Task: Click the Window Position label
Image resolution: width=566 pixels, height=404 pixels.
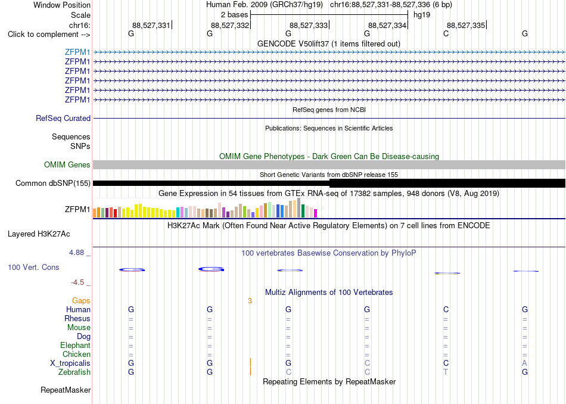Action: pyautogui.click(x=62, y=5)
